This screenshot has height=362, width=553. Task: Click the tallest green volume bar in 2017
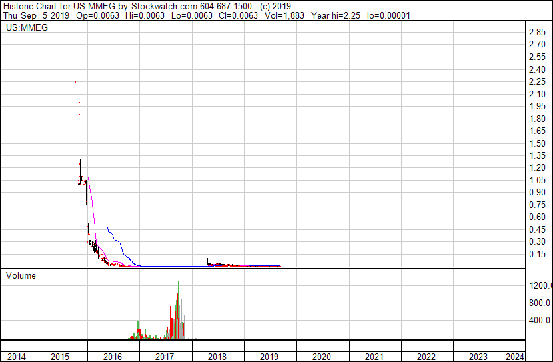pos(179,309)
